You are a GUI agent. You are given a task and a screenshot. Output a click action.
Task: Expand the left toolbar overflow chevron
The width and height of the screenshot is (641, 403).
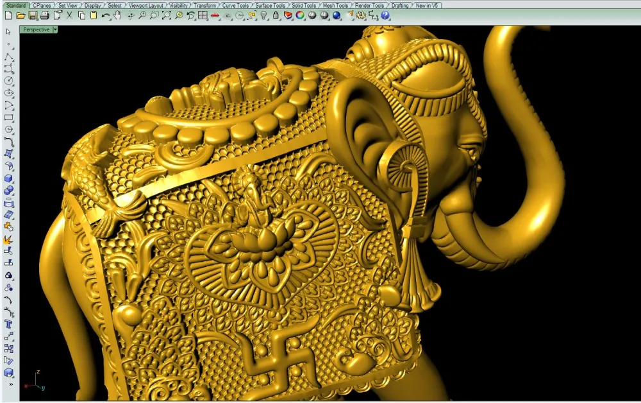pyautogui.click(x=9, y=384)
